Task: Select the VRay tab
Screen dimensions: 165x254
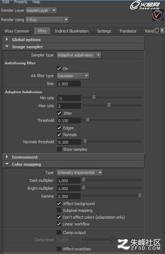Action: (x=42, y=31)
